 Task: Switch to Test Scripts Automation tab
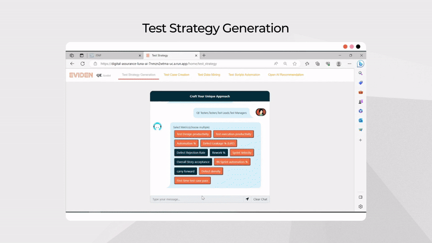244,75
